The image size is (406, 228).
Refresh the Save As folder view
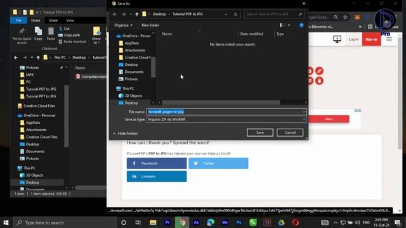(x=235, y=14)
